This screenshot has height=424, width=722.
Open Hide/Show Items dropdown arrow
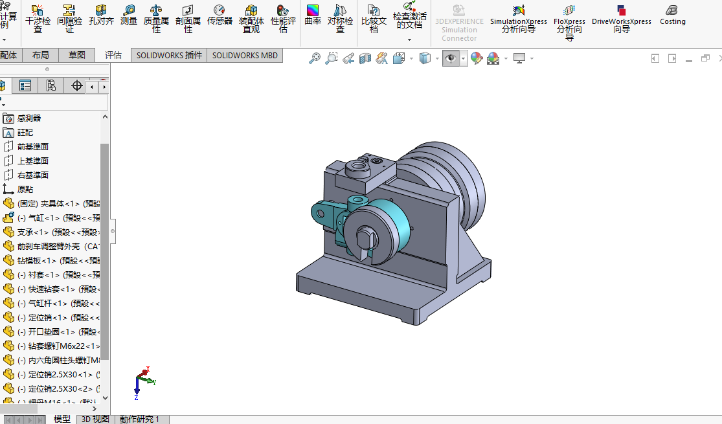coord(463,58)
